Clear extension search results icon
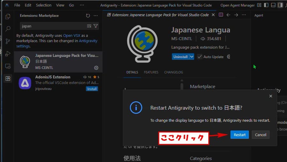 (x=89, y=26)
